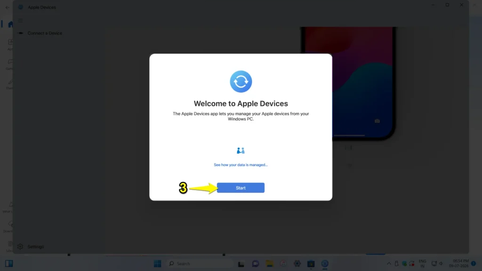This screenshot has width=482, height=271.
Task: Open the Widgets panel on the taskbar
Action: [x=9, y=263]
